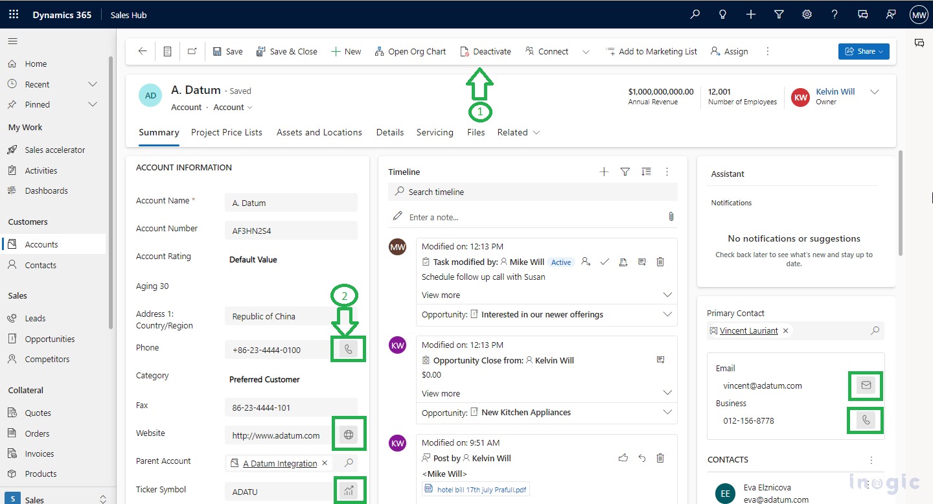Click the email envelope icon for vincent@adatum.com
This screenshot has width=933, height=504.
(865, 385)
